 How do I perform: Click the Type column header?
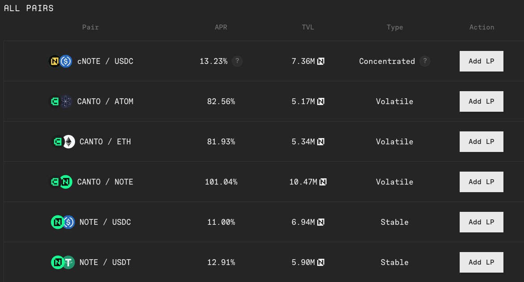395,27
